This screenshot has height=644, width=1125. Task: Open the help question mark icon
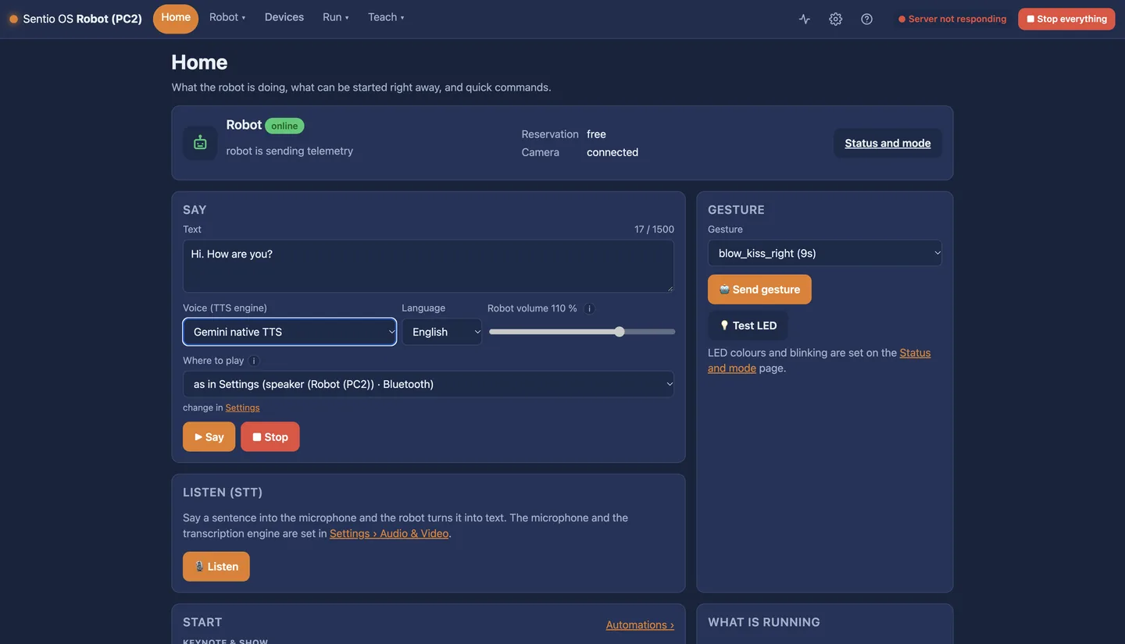click(867, 19)
